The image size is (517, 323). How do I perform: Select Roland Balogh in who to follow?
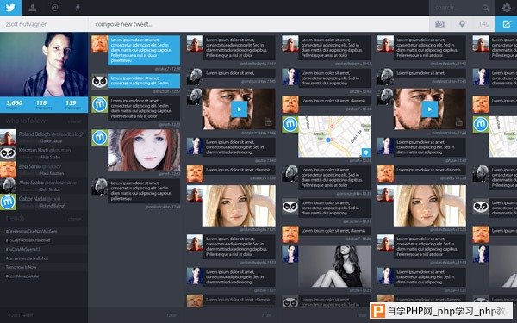click(x=44, y=137)
